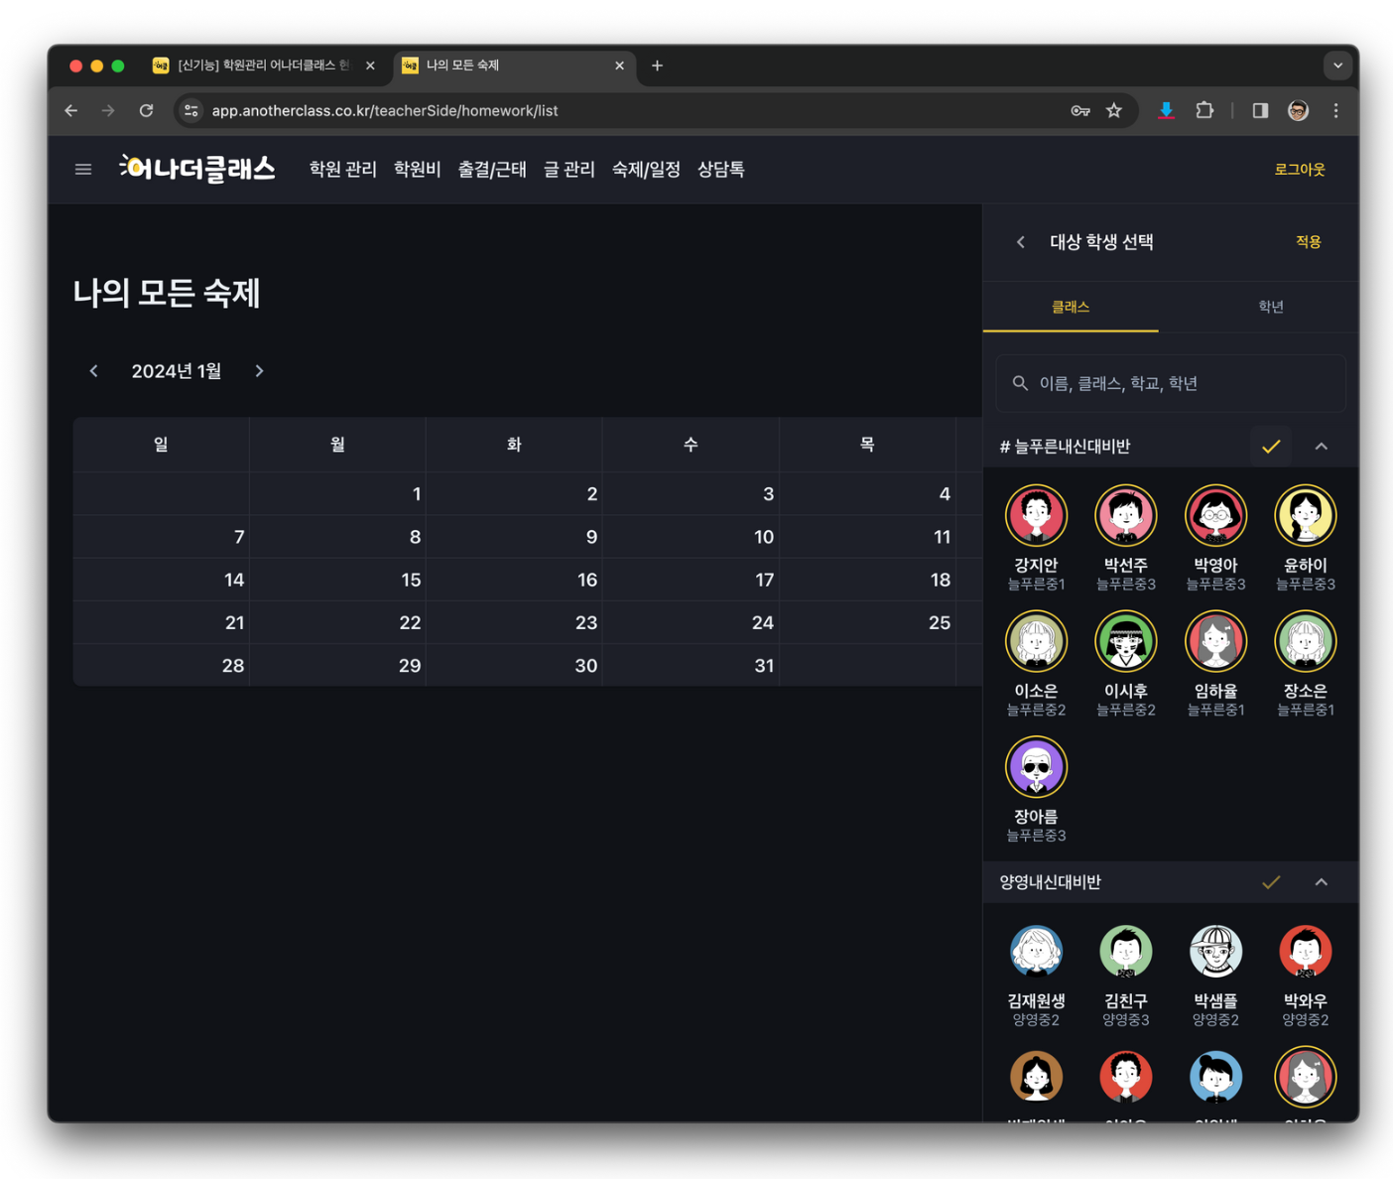Open the Chrome tab search dropdown
The image size is (1393, 1179).
(x=1337, y=65)
